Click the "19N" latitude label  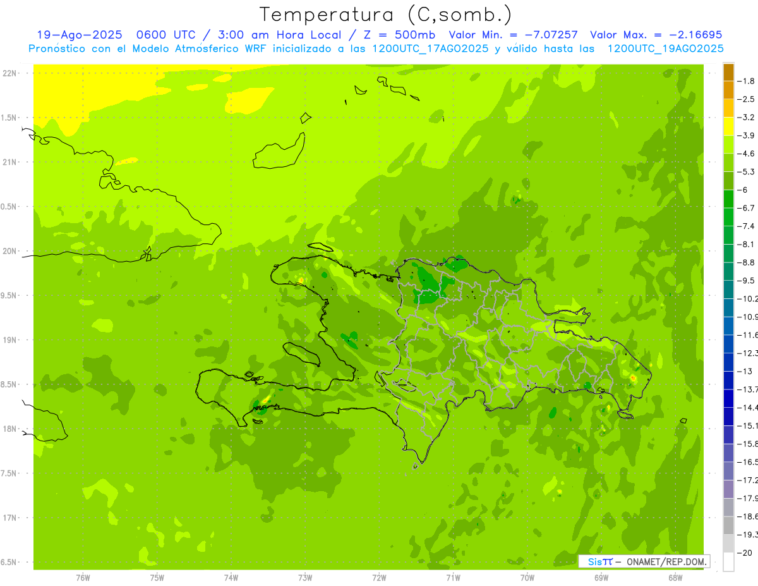(x=9, y=340)
